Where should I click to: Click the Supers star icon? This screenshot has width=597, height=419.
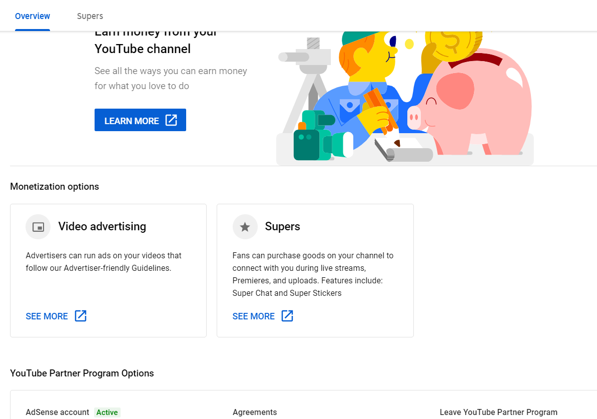coord(245,227)
